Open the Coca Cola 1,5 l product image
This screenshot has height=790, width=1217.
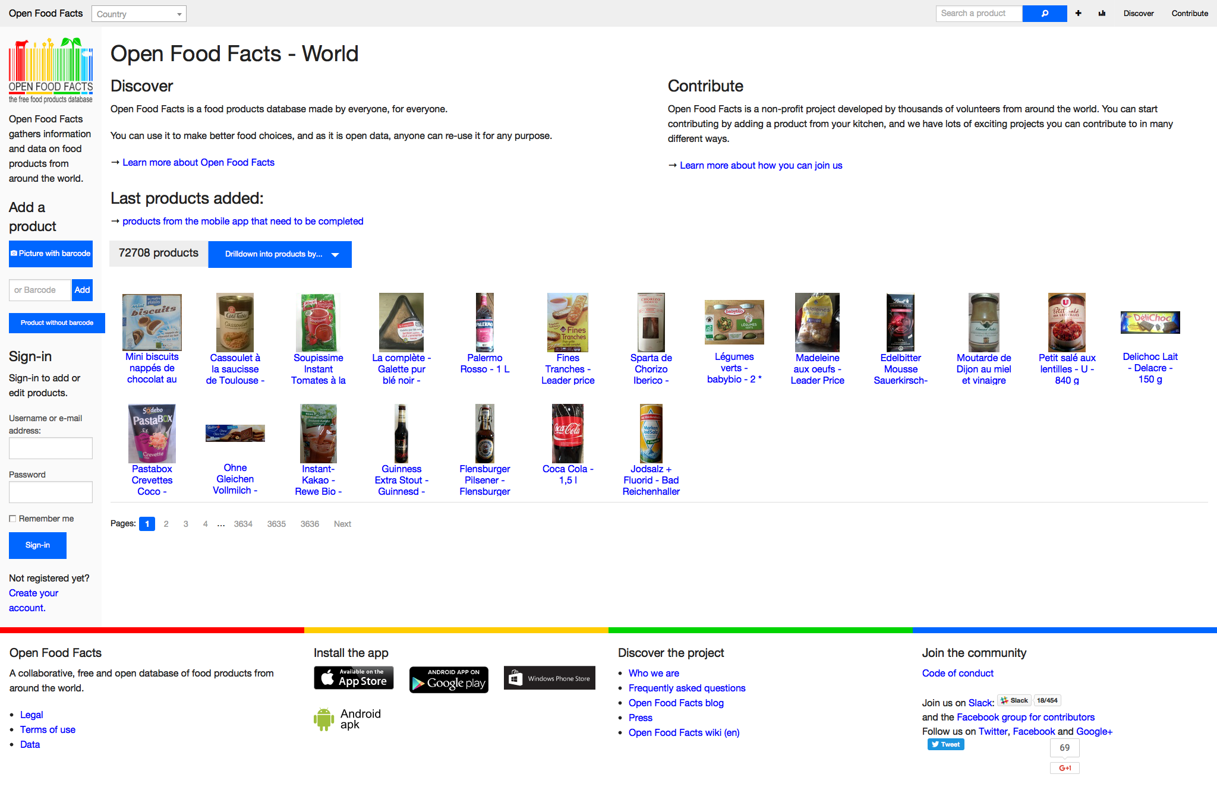coord(568,434)
